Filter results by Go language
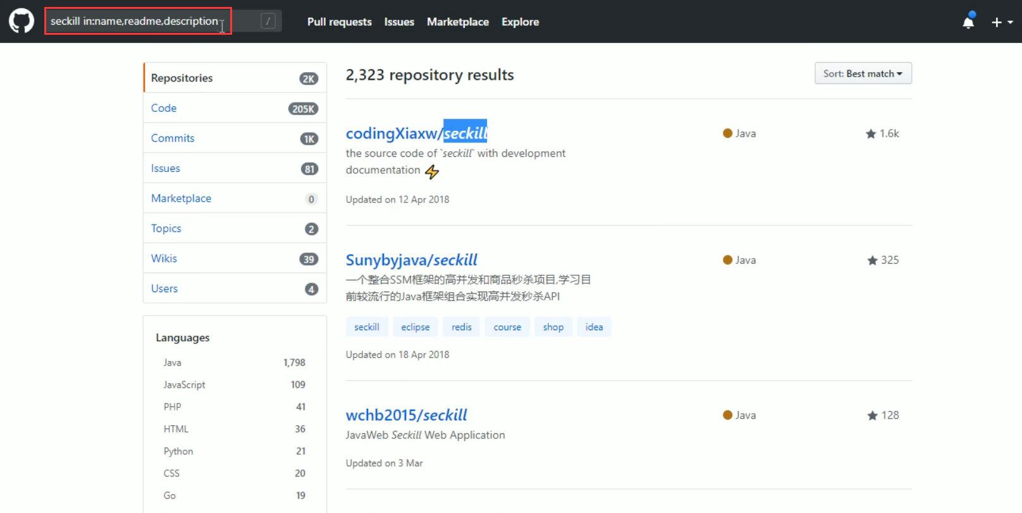1022x513 pixels. click(x=234, y=495)
